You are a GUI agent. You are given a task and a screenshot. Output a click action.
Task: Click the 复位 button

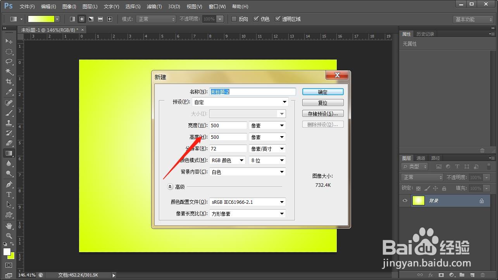tap(323, 103)
